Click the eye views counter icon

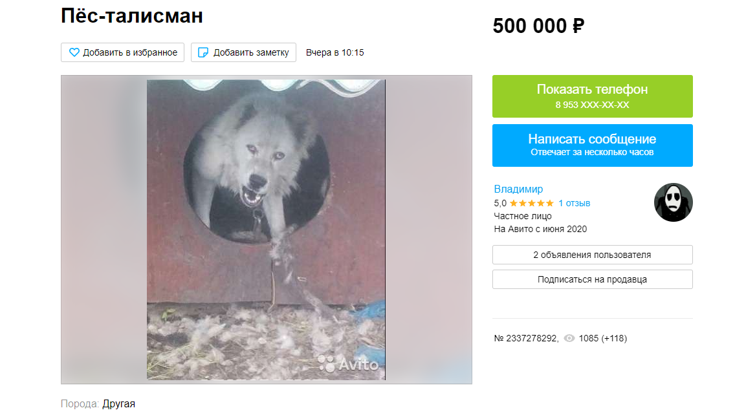(569, 338)
